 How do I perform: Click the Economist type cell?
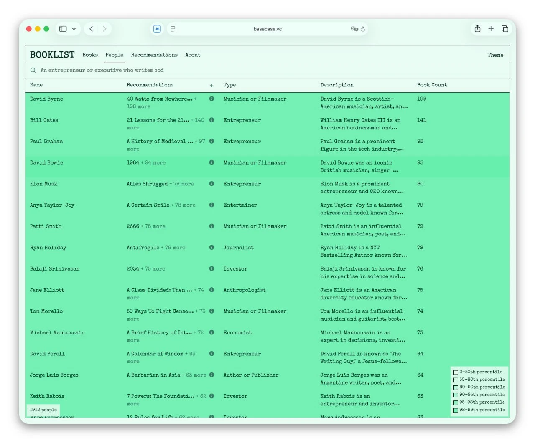click(x=237, y=332)
